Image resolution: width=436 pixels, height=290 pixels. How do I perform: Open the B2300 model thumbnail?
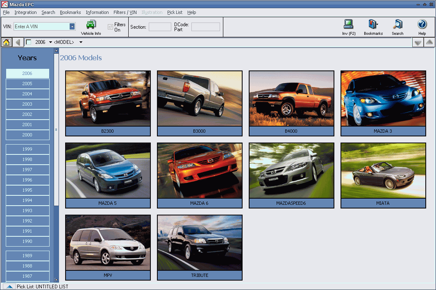click(x=108, y=104)
